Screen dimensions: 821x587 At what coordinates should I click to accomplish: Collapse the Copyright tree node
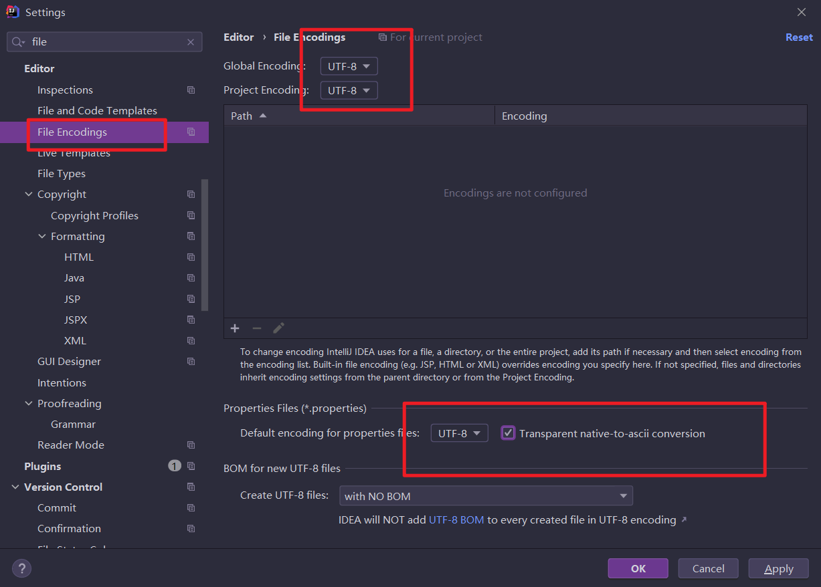(x=29, y=195)
